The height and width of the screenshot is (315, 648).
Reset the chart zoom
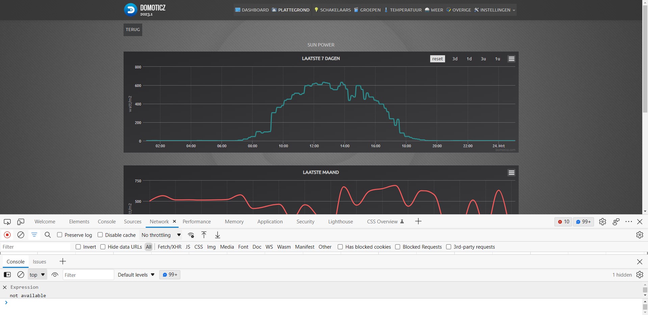point(437,59)
